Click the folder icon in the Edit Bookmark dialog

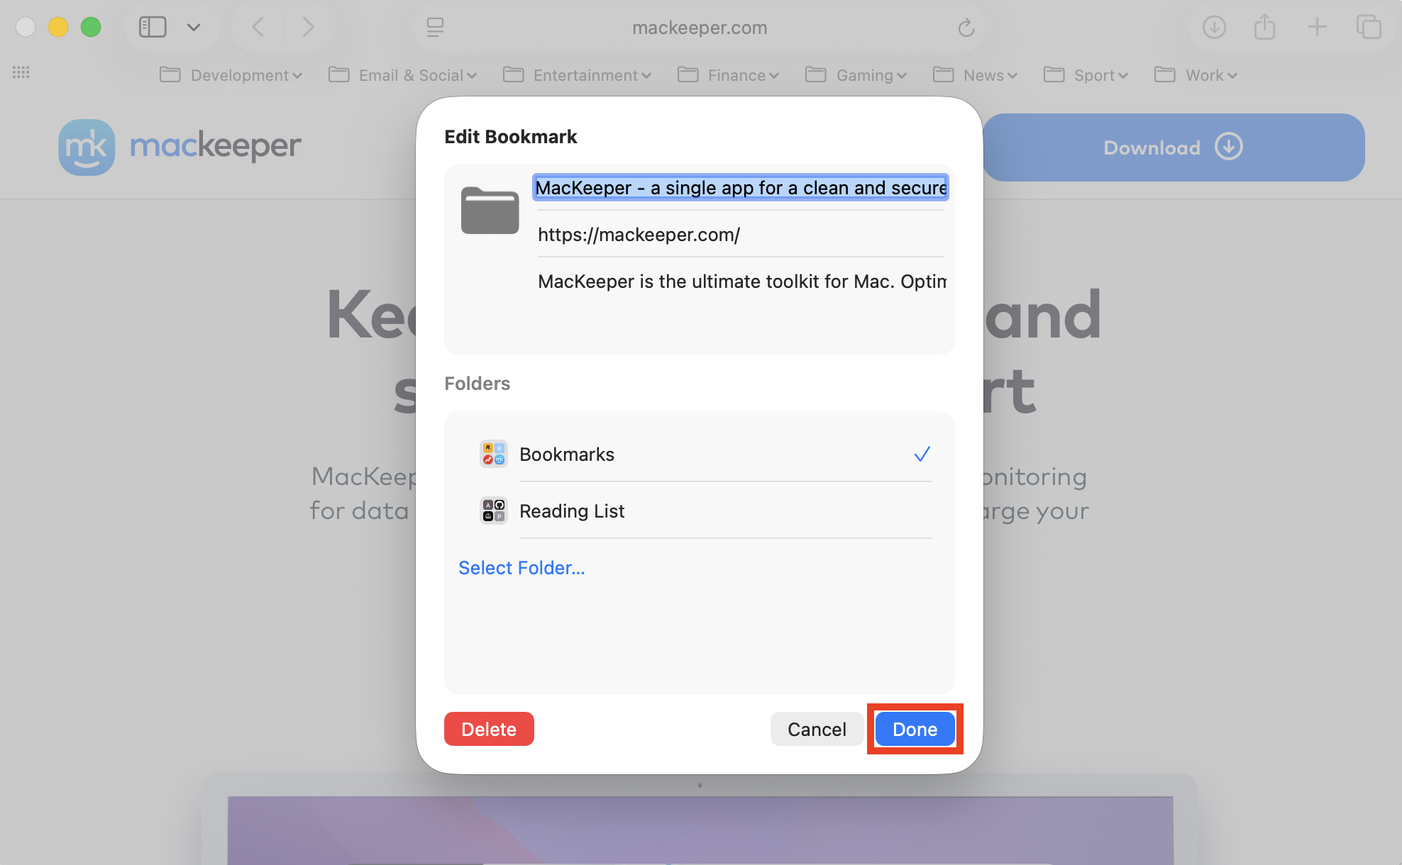tap(490, 210)
